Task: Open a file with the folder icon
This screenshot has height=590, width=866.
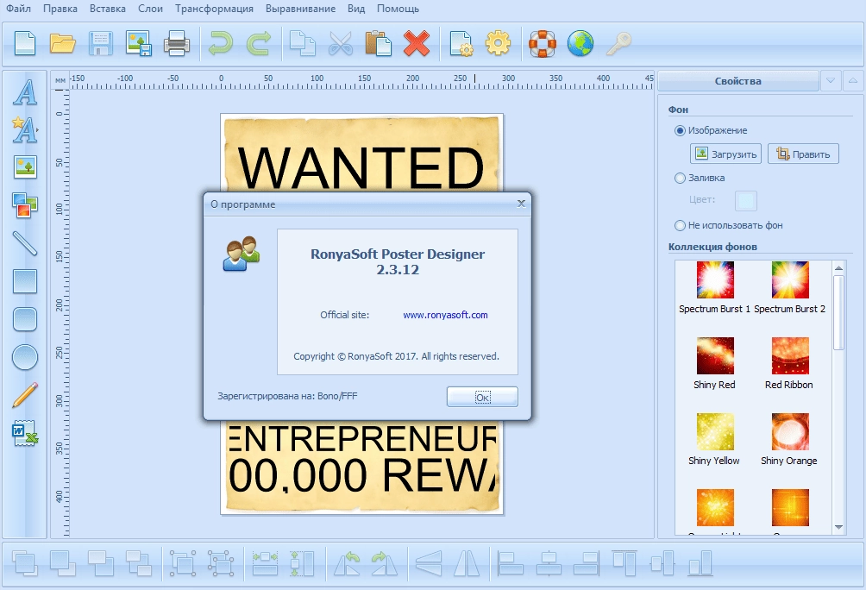Action: pyautogui.click(x=62, y=43)
